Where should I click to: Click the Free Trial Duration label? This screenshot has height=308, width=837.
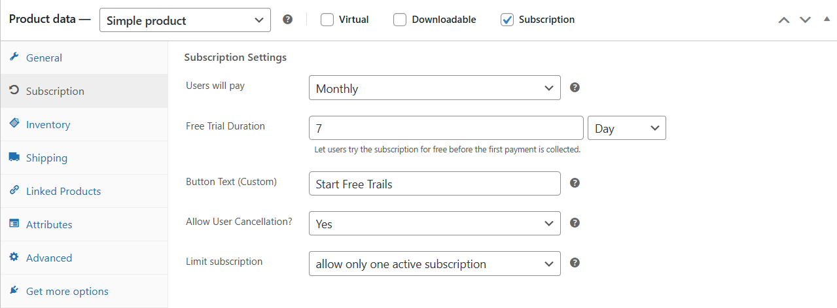click(x=225, y=126)
